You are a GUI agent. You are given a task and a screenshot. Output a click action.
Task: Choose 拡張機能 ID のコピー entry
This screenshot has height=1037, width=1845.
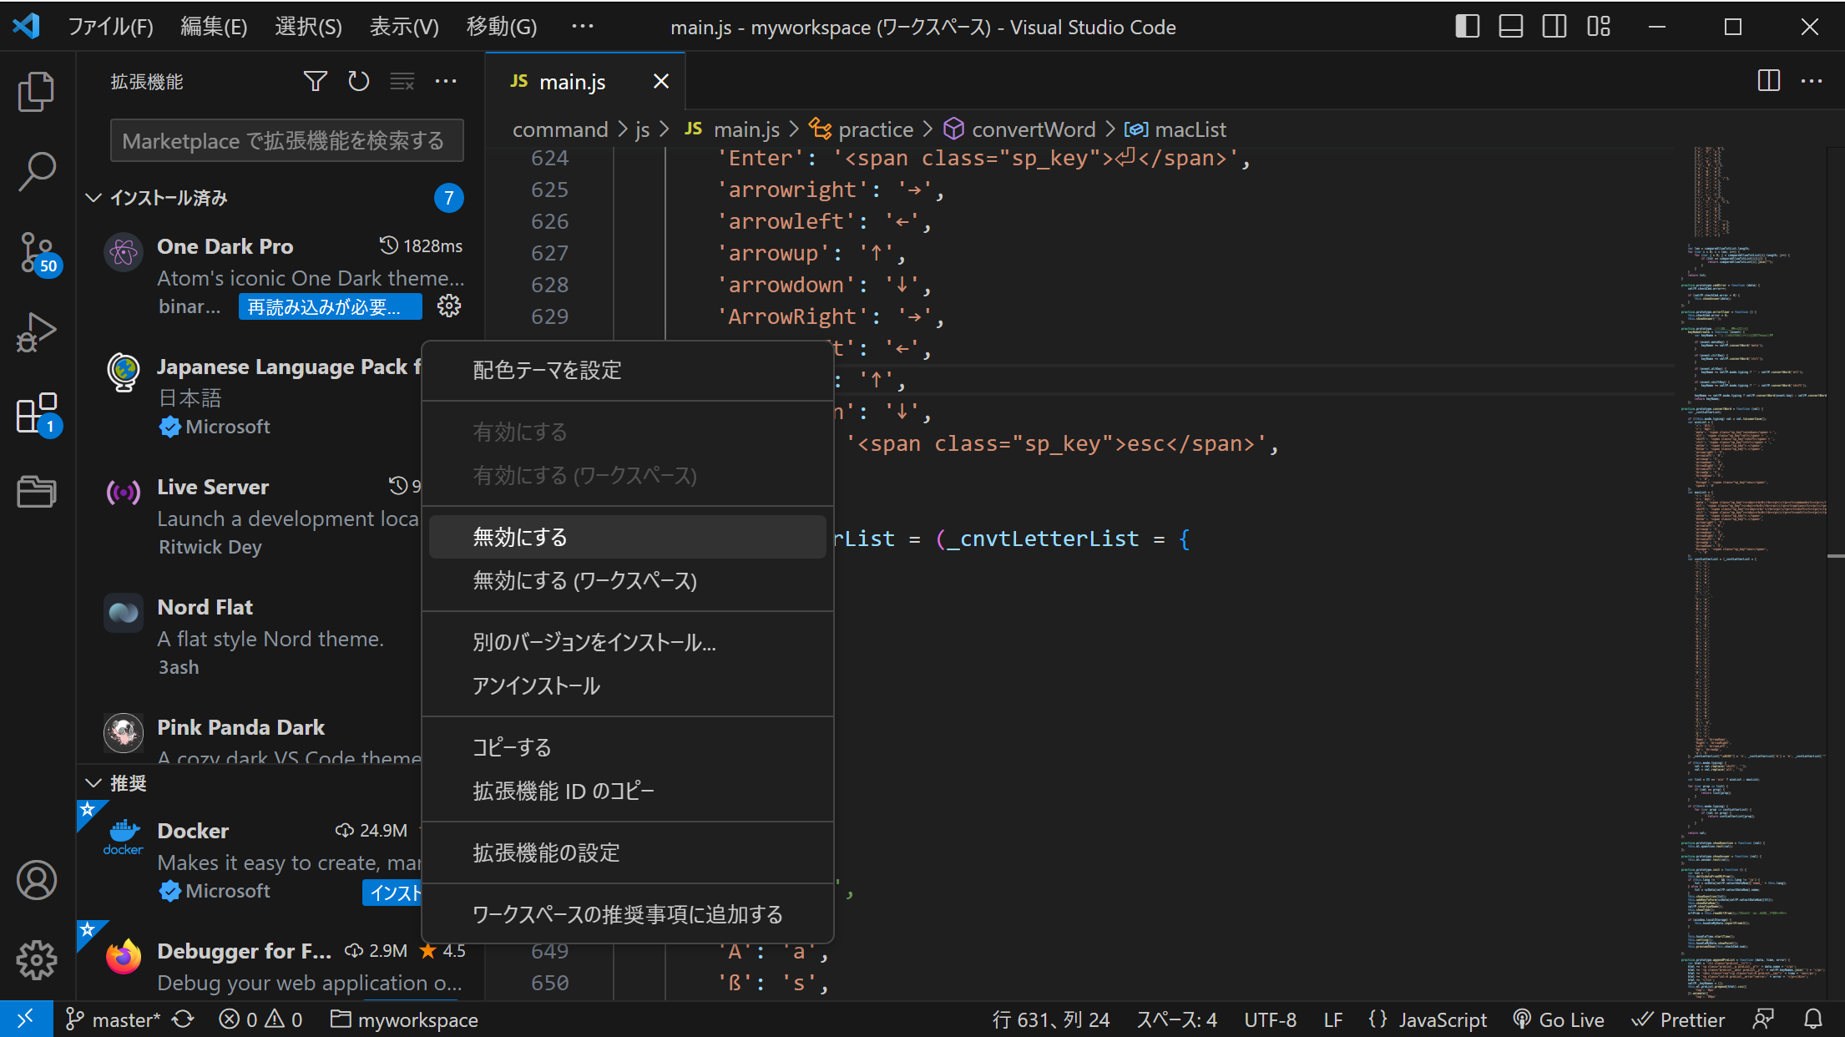(x=628, y=791)
